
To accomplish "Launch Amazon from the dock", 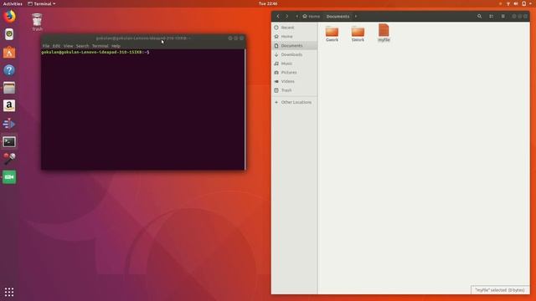I will [9, 105].
